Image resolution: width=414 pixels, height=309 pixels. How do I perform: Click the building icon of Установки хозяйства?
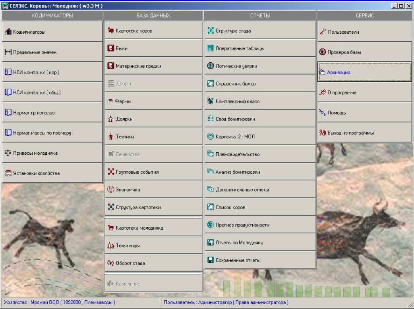(8, 173)
